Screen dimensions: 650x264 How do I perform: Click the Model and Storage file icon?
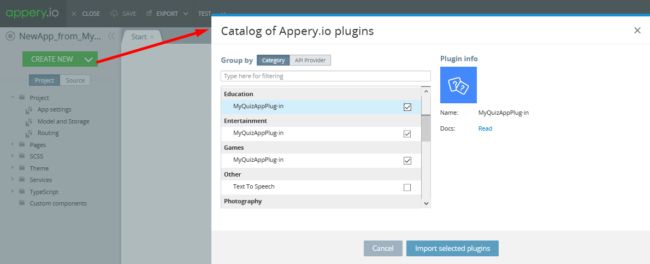29,122
